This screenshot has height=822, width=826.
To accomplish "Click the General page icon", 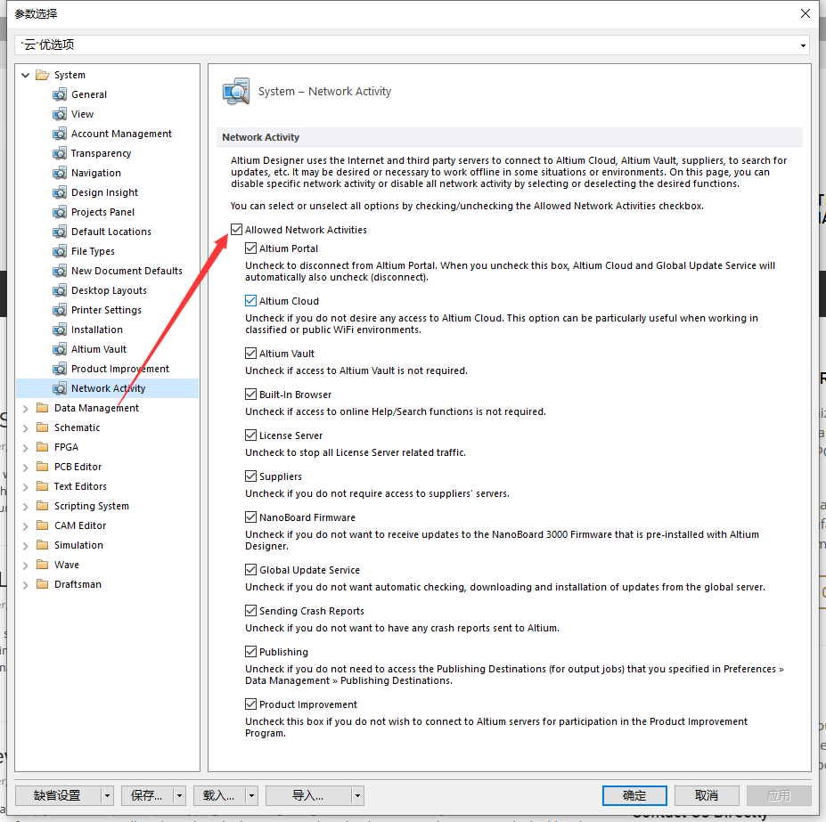I will 60,94.
